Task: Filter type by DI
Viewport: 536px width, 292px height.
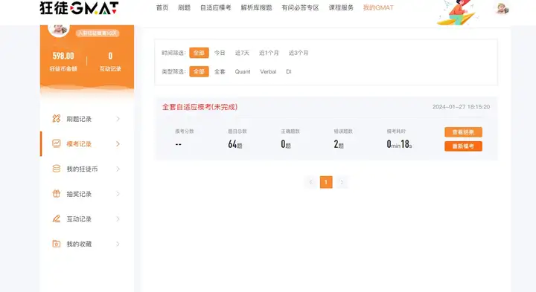Action: [x=289, y=71]
